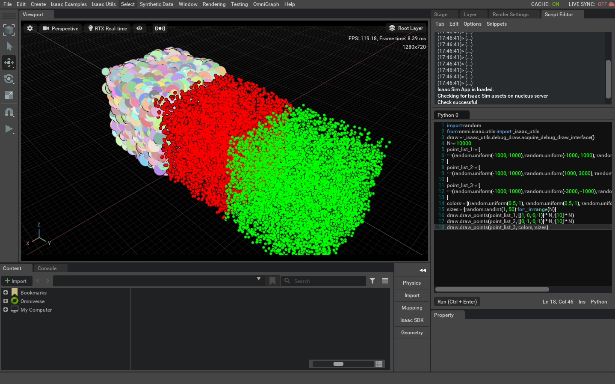Screen dimensions: 615x384
Task: Open Script Editor Edit menu
Action: [x=454, y=24]
